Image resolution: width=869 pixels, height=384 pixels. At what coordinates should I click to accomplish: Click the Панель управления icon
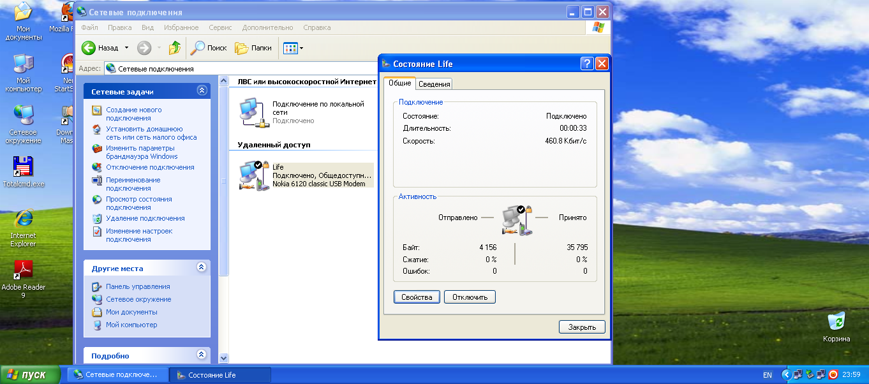[97, 286]
